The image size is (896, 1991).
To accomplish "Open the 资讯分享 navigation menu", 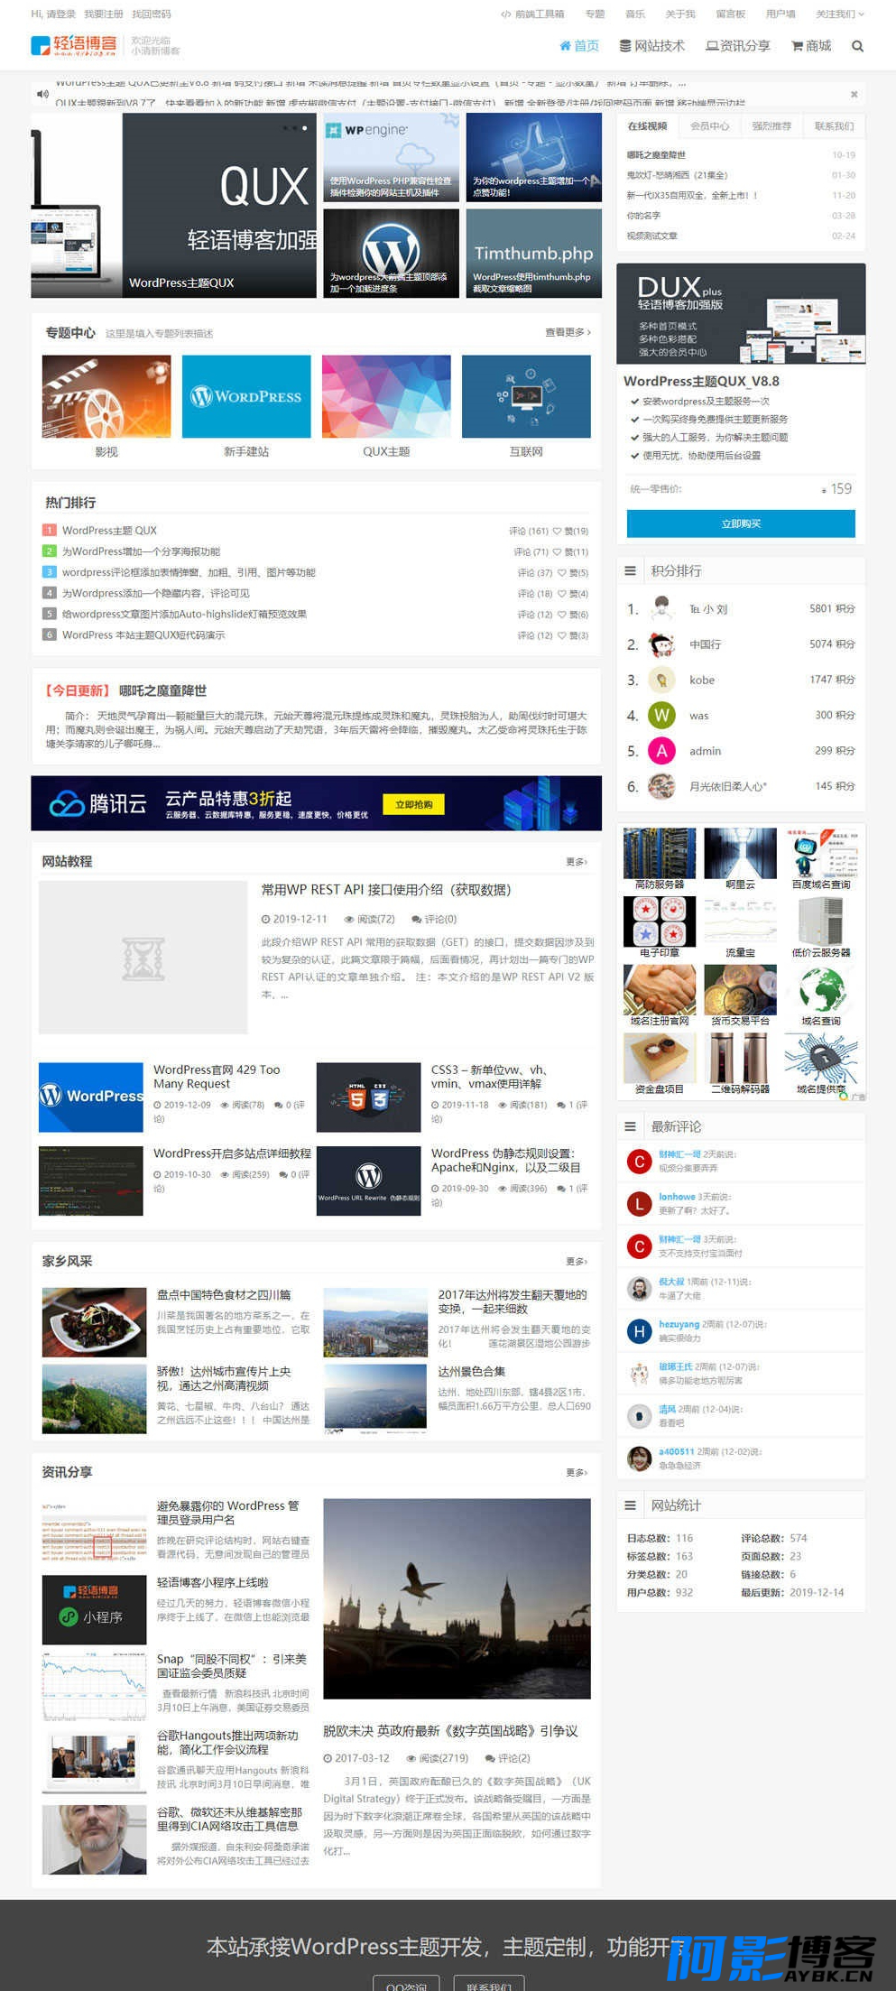I will 737,46.
